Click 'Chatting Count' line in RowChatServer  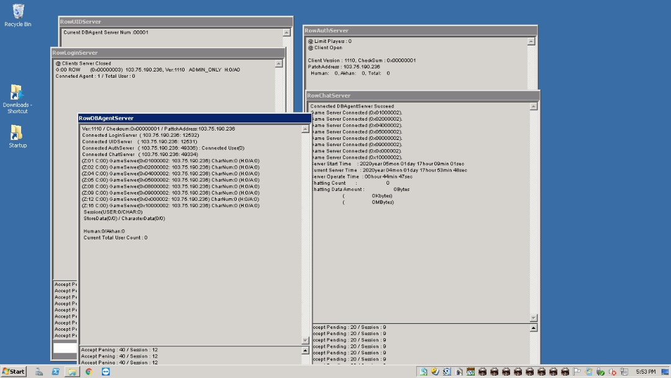click(350, 183)
